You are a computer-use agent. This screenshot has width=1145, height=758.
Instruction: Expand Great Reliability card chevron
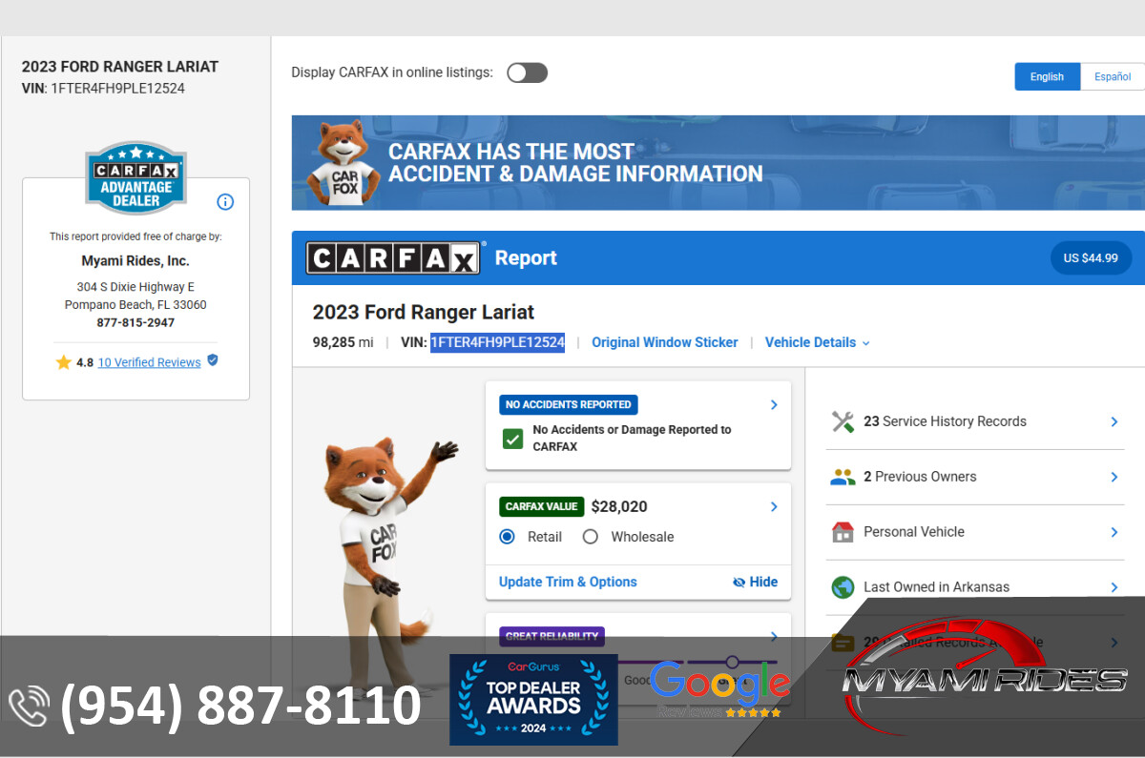(774, 637)
